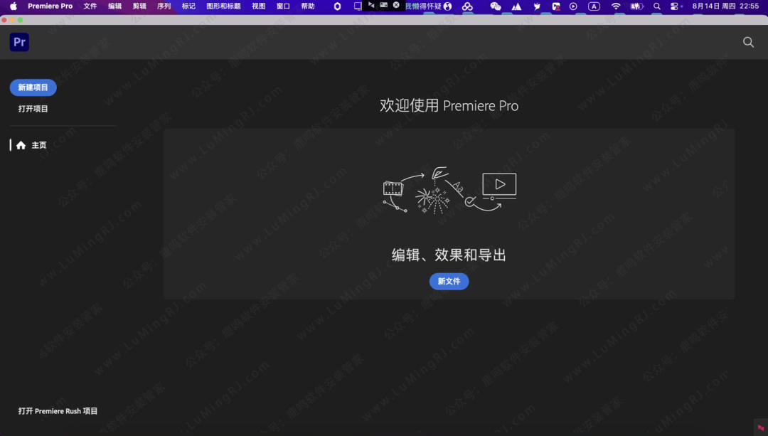Screen dimensions: 768x436
Task: Click the Wi-Fi icon in menu bar
Action: tap(616, 6)
